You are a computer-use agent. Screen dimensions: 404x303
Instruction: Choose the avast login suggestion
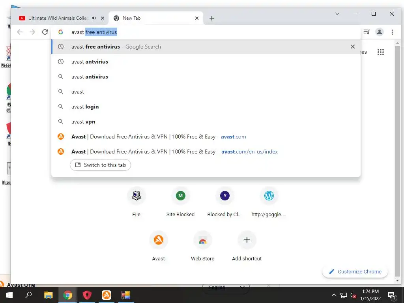[x=206, y=107]
